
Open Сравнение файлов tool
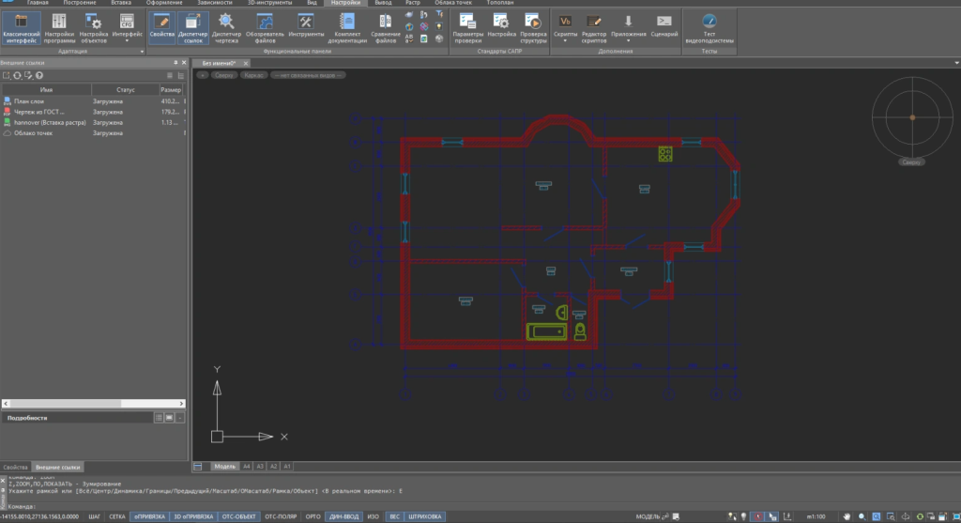coord(385,27)
